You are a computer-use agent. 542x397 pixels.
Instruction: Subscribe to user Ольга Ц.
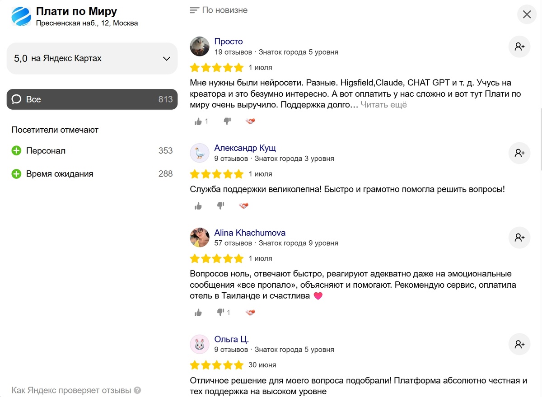(519, 344)
